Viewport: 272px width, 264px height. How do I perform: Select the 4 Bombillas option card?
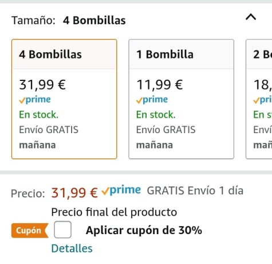64,99
